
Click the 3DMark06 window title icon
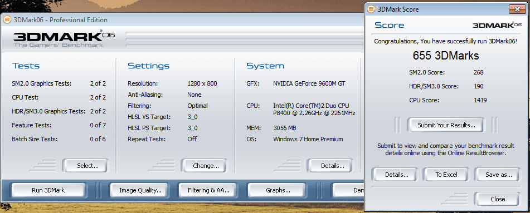click(7, 20)
